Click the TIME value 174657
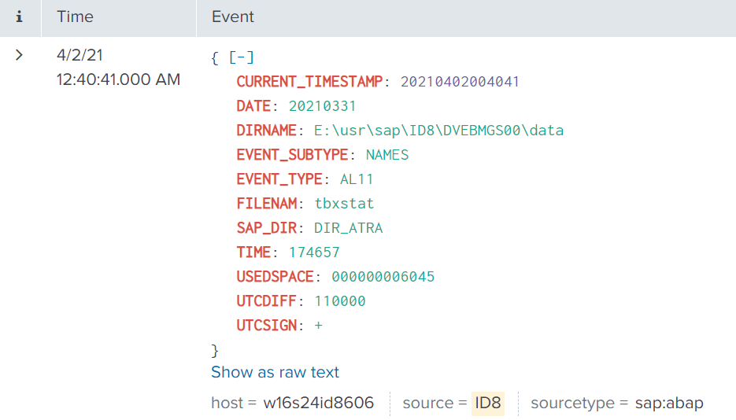The image size is (736, 420). click(x=313, y=252)
